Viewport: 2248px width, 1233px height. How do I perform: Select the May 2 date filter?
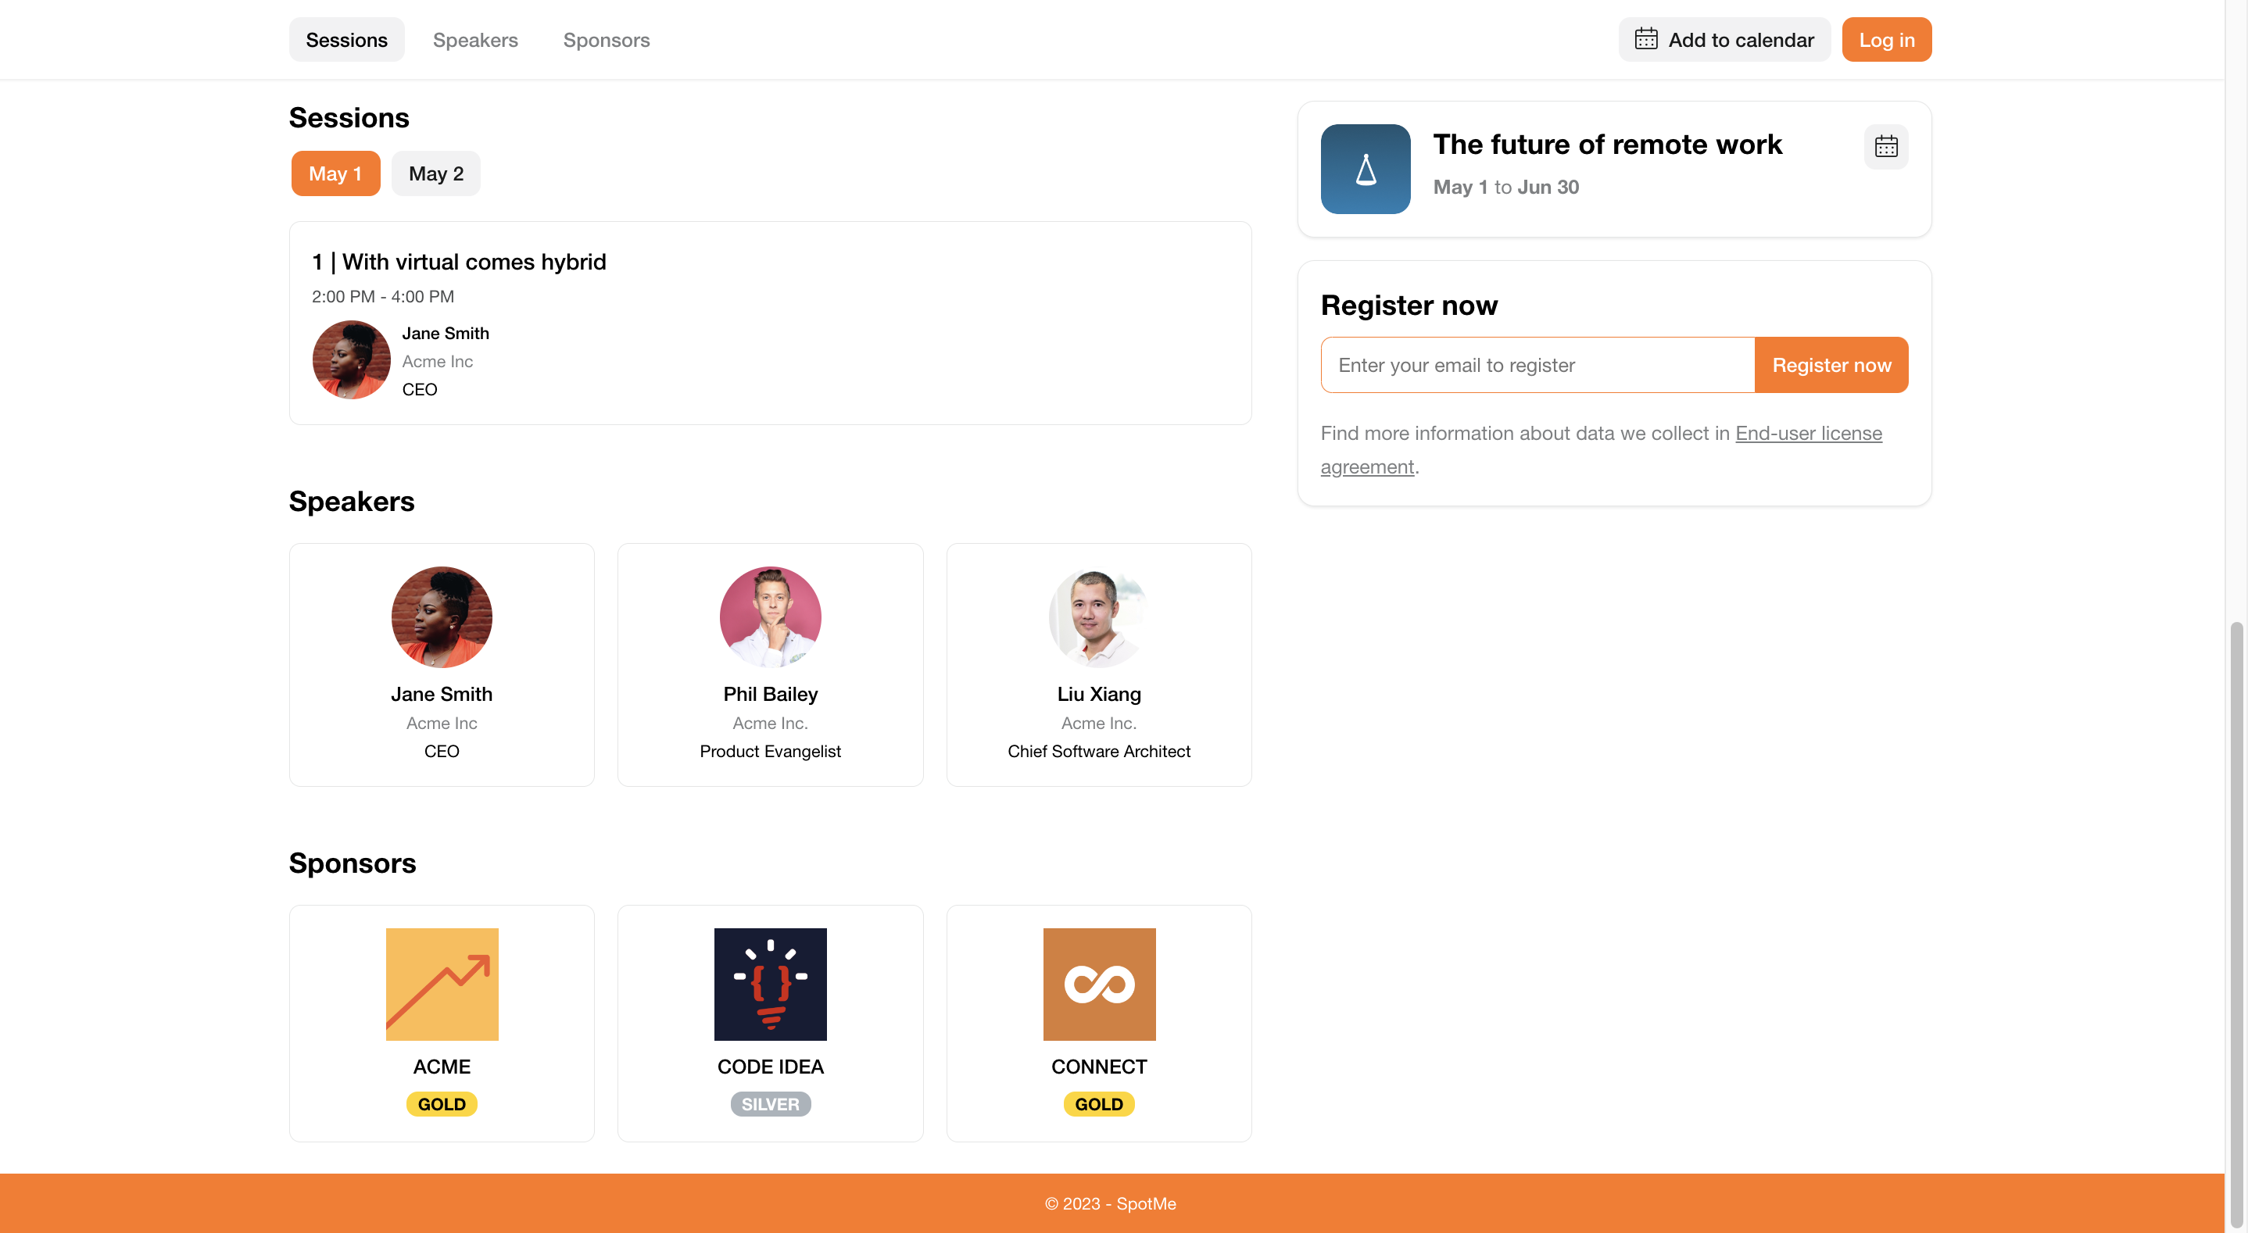[435, 173]
